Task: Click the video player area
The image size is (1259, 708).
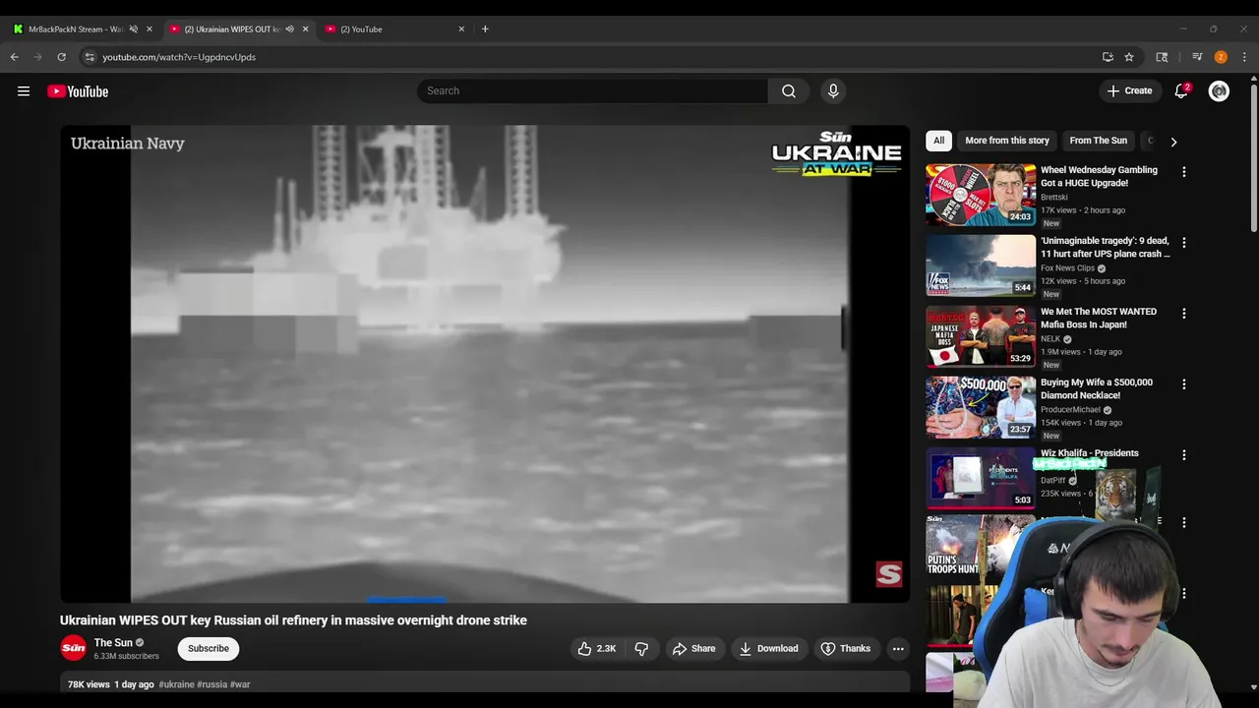Action: 485,363
